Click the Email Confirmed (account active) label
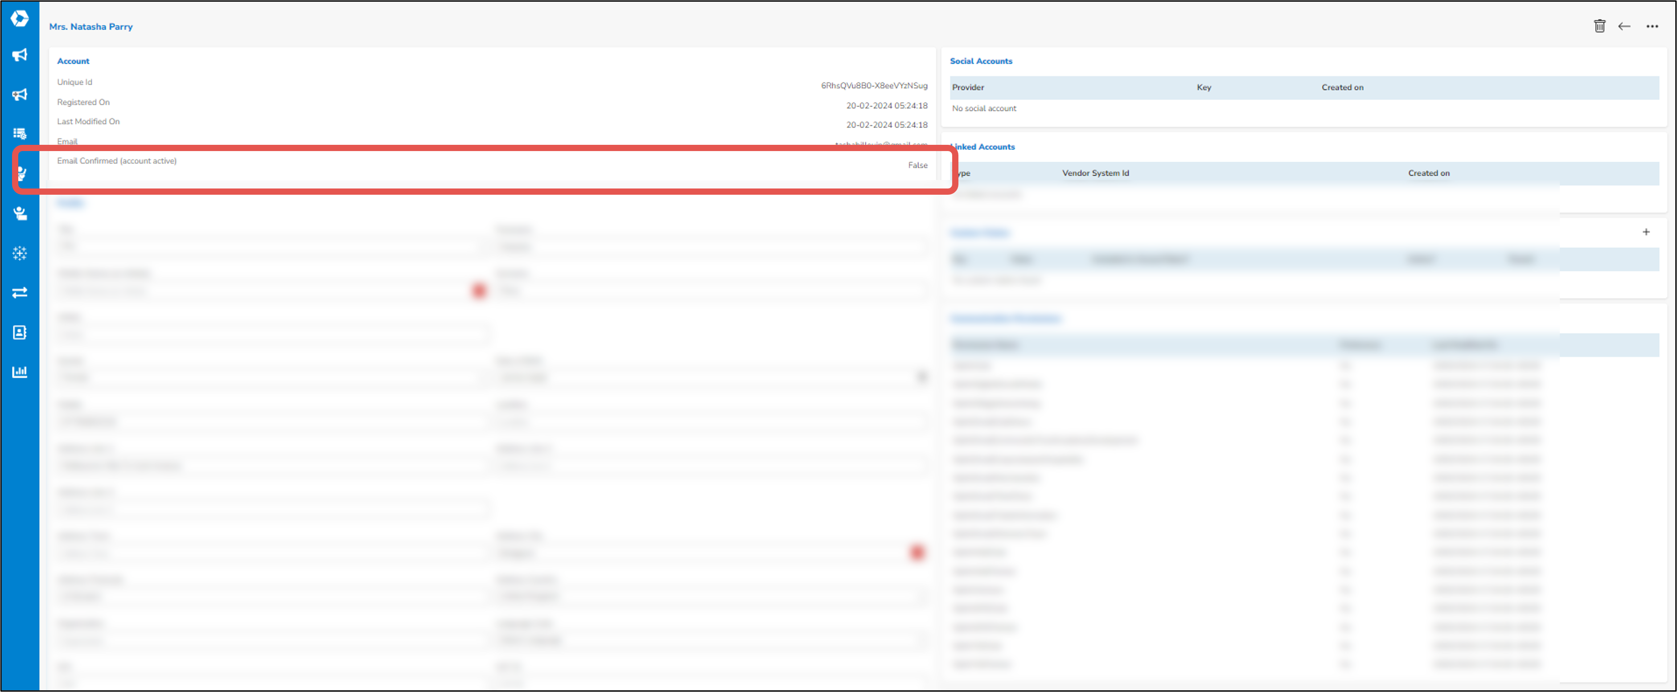 coord(116,161)
